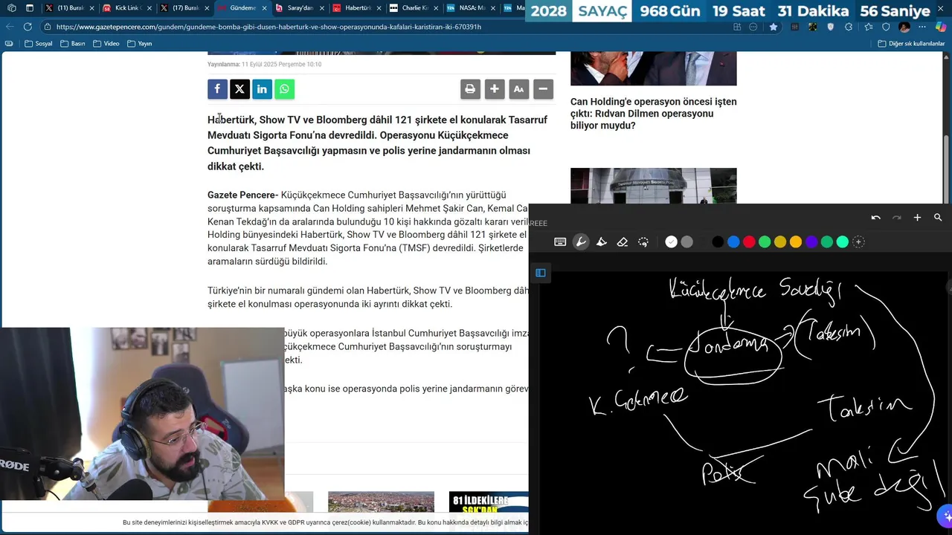
Task: Open Diğer sık kullanılanlar folder
Action: [x=911, y=44]
